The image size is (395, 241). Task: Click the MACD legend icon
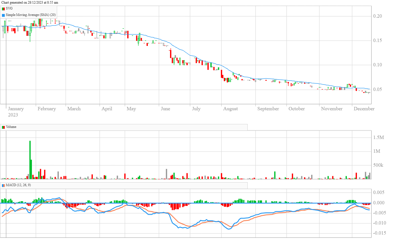[3, 185]
